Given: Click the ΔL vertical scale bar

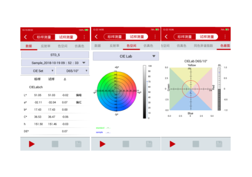Looking at the screenshot, I should click(219, 89).
